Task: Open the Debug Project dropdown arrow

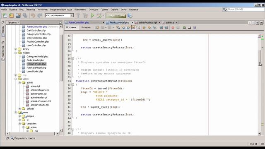Action: point(103,16)
